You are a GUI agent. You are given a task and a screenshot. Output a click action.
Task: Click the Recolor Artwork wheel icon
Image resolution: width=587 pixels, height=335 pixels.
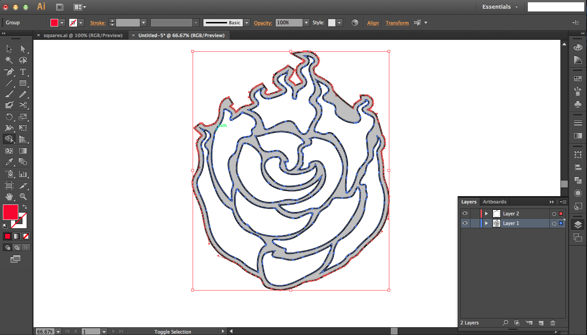point(354,22)
